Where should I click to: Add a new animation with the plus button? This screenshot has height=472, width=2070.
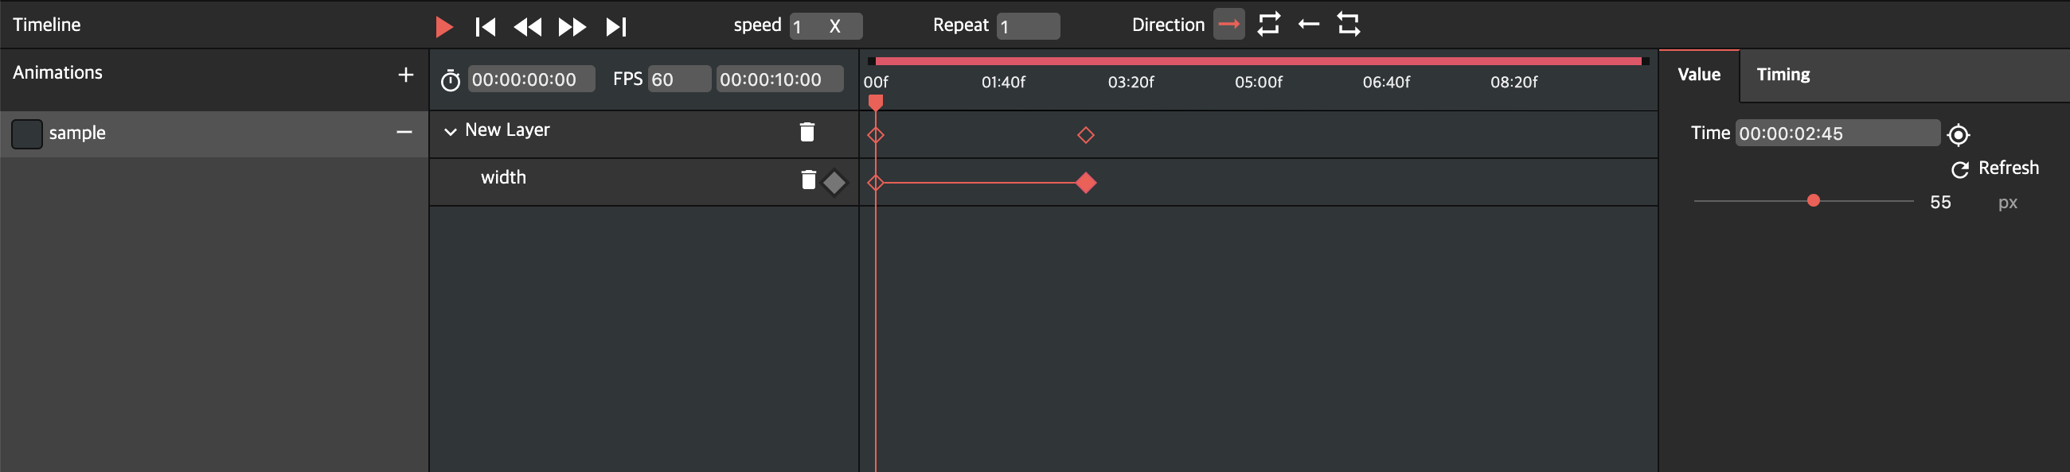click(x=406, y=75)
